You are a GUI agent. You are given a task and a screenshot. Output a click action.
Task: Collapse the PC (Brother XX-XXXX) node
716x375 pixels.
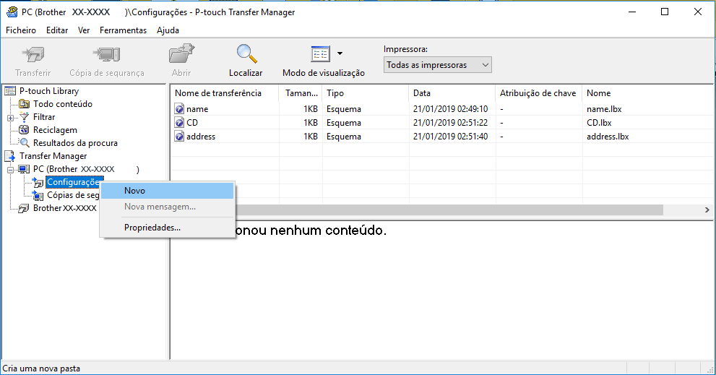(x=11, y=170)
